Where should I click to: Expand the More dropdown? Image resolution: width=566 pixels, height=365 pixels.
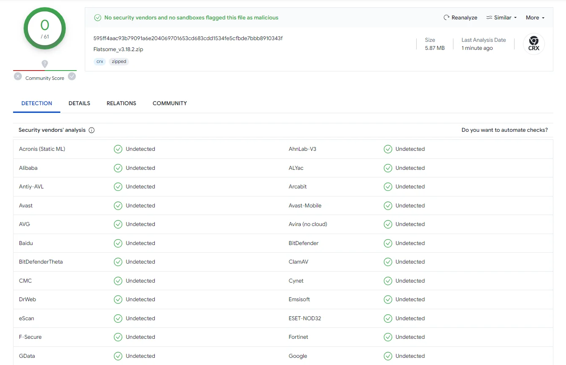coord(535,18)
